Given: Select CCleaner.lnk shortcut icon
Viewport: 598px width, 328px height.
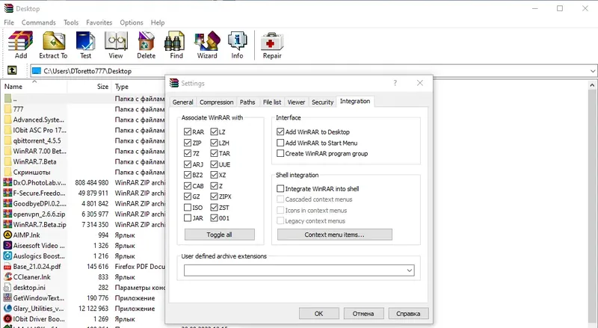Looking at the screenshot, I should point(7,277).
